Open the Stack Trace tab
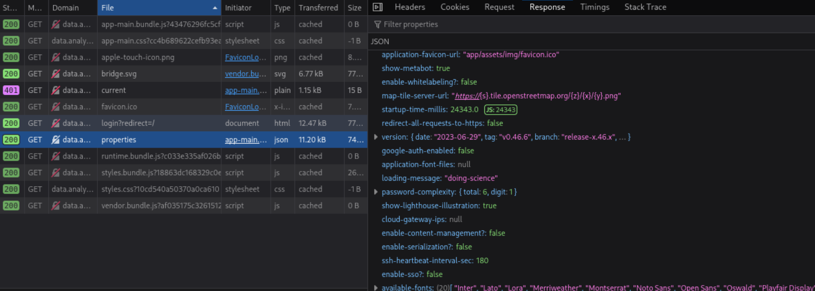This screenshot has width=815, height=291. (645, 7)
